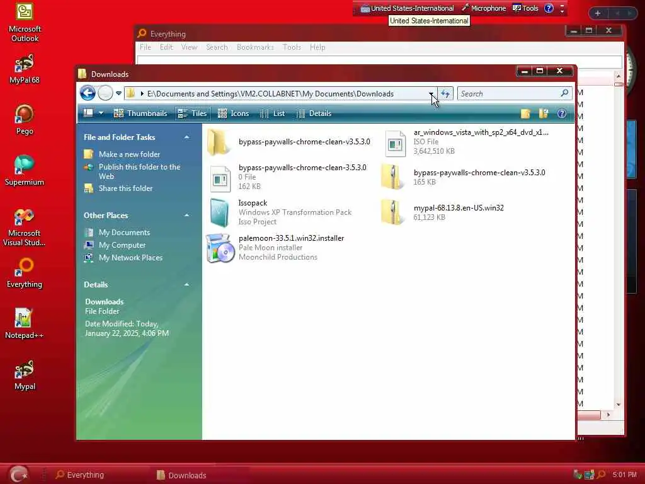Open the Edit menu in Everything window

[x=166, y=47]
